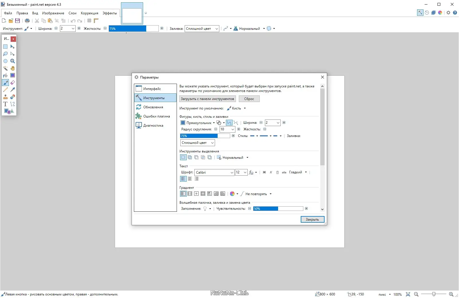The width and height of the screenshot is (459, 298).
Task: Expand the Не повторять gradient repeat dropdown
Action: [x=256, y=194]
